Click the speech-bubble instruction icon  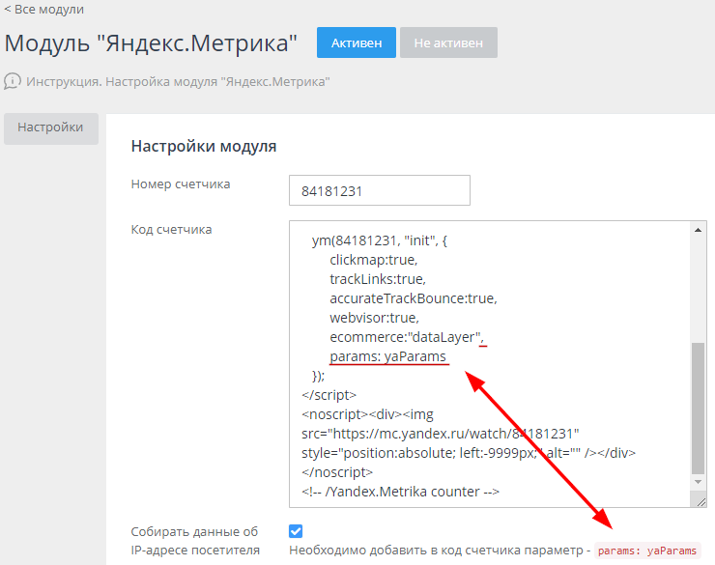click(x=13, y=81)
